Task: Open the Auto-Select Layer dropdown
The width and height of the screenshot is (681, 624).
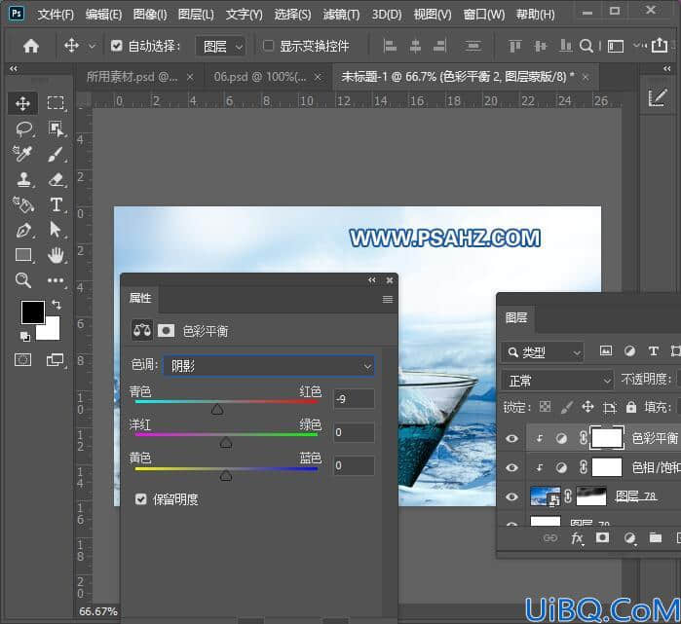Action: (x=221, y=46)
